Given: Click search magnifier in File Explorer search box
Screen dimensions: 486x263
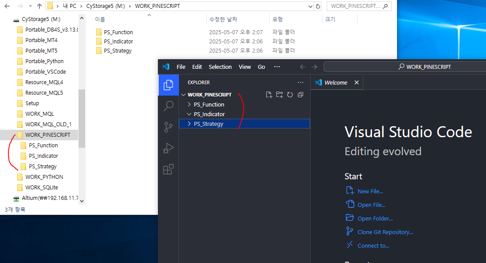Looking at the screenshot, I should (385, 6).
